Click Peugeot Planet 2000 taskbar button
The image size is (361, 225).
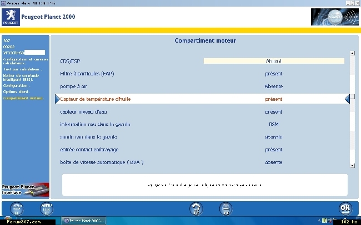tap(84, 221)
